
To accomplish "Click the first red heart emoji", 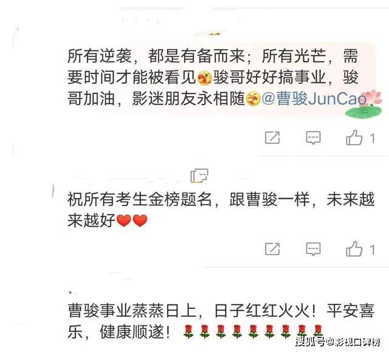I will (123, 221).
